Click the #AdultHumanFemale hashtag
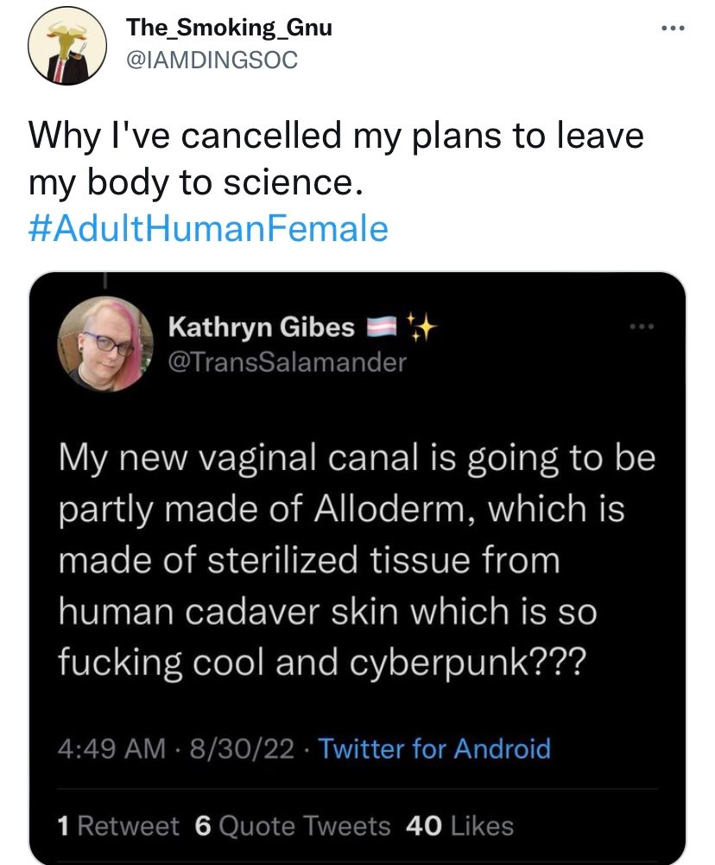 (208, 229)
